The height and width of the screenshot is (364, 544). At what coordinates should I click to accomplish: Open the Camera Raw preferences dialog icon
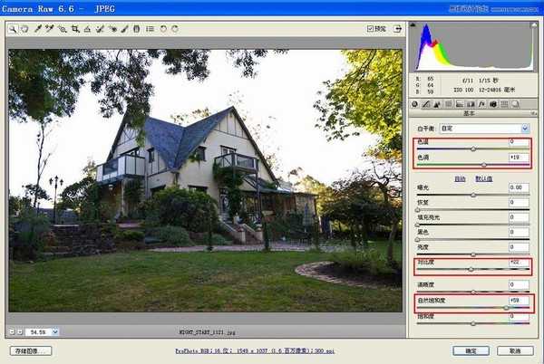click(148, 29)
